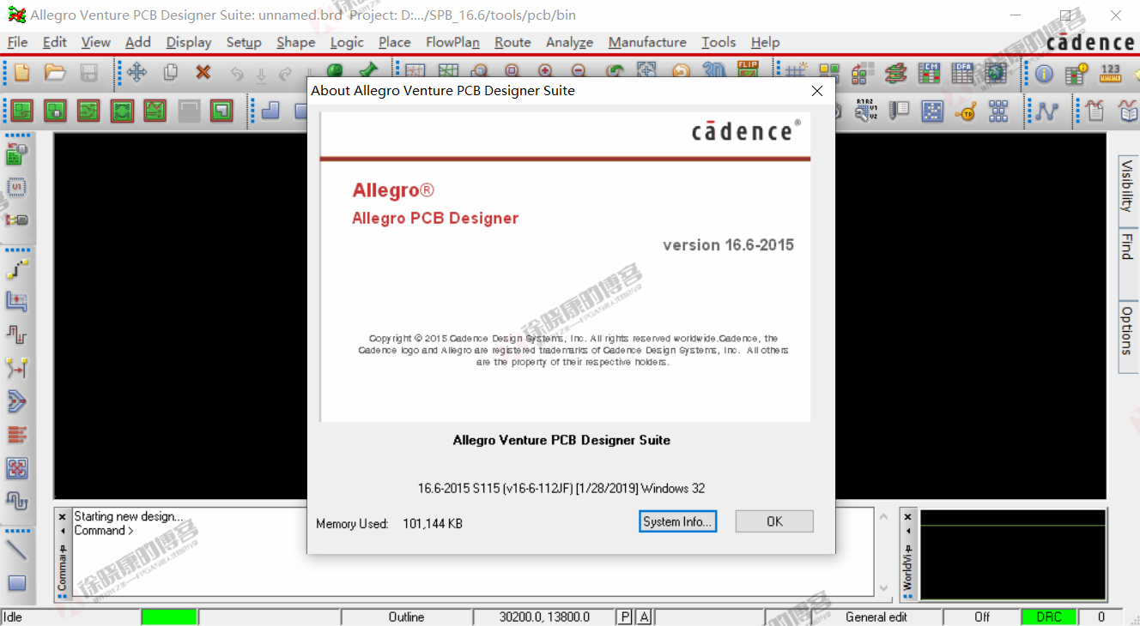This screenshot has width=1140, height=626.
Task: Open a design with the folder icon
Action: point(55,73)
